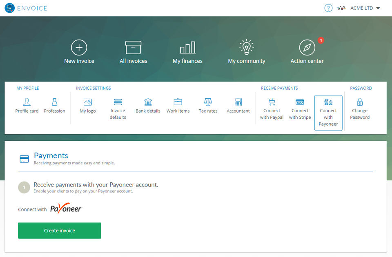Click the All invoices label
This screenshot has width=392, height=257.
click(x=133, y=61)
